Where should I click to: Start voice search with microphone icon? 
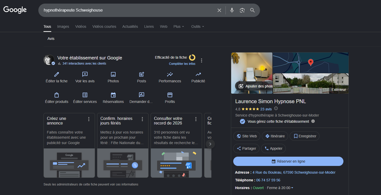point(232,10)
